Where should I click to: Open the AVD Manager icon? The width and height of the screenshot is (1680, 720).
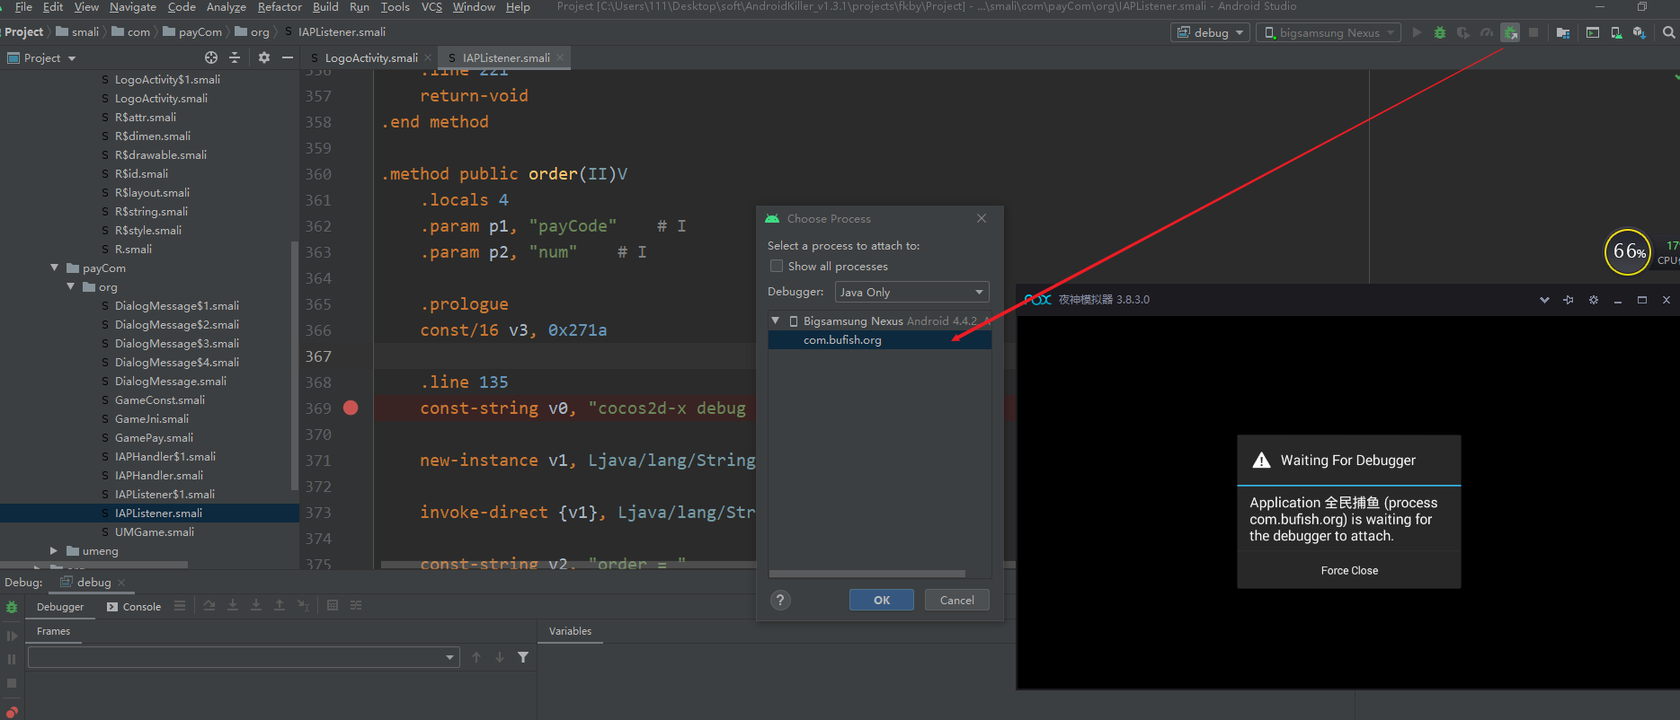(1616, 32)
